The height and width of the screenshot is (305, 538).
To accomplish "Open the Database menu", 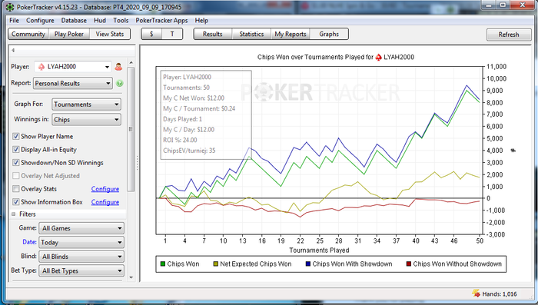I will 74,20.
